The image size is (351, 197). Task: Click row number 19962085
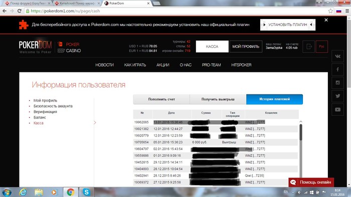click(141, 122)
